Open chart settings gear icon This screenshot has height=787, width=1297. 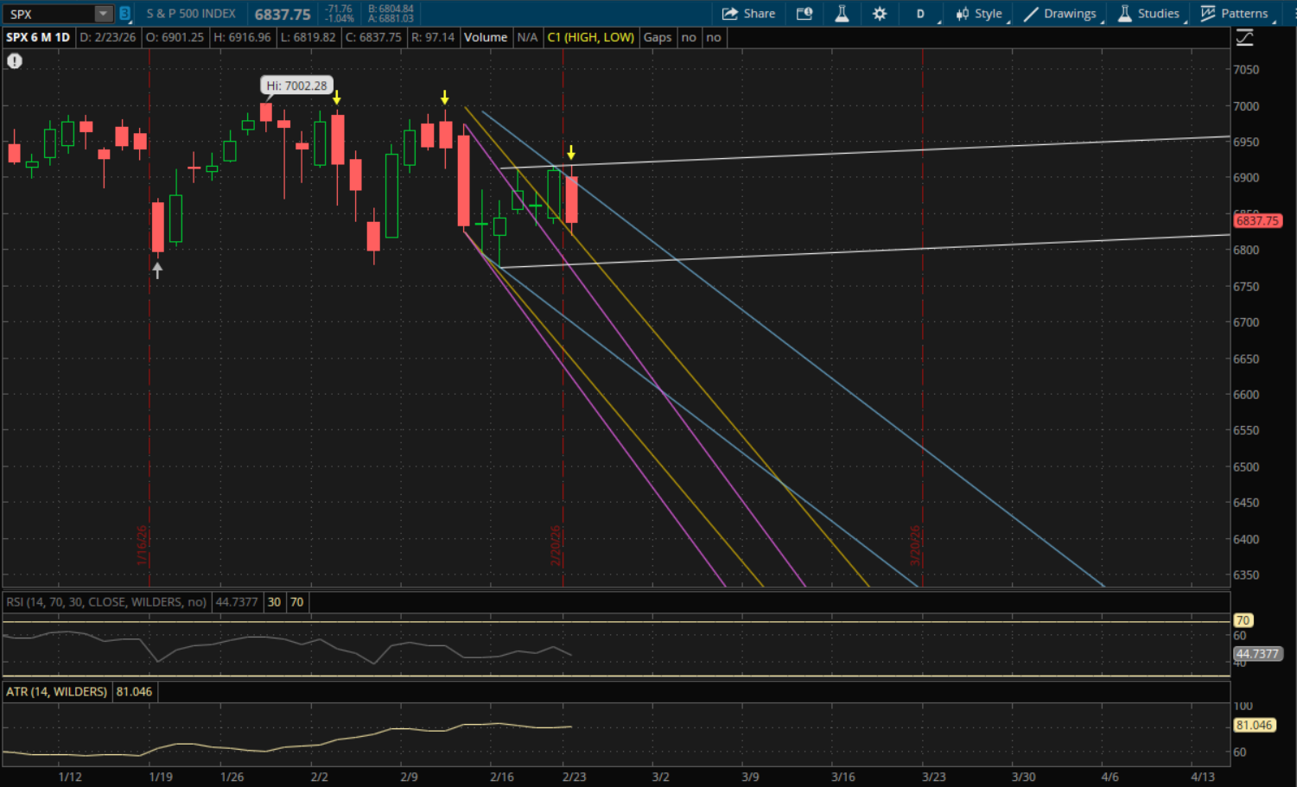[880, 14]
